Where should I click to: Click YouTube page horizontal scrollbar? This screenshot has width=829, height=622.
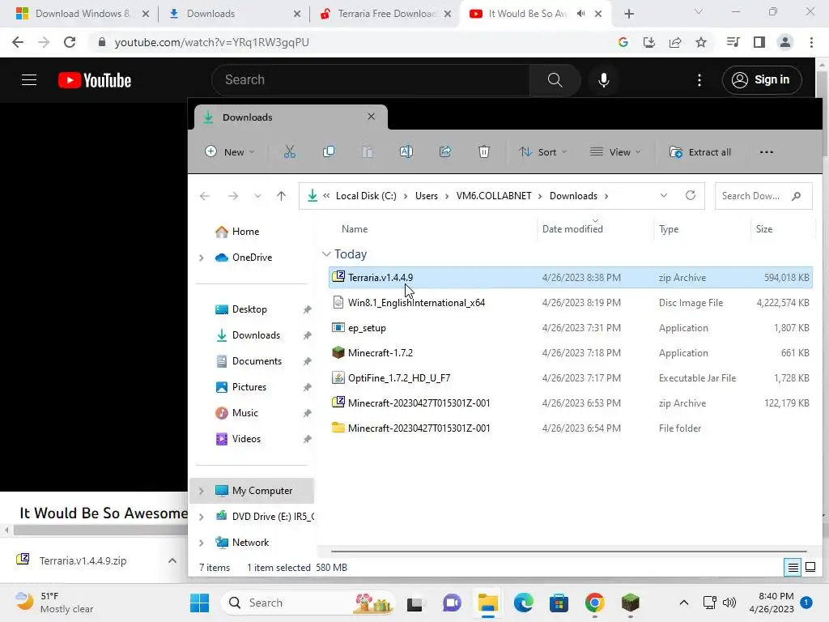[x=100, y=530]
